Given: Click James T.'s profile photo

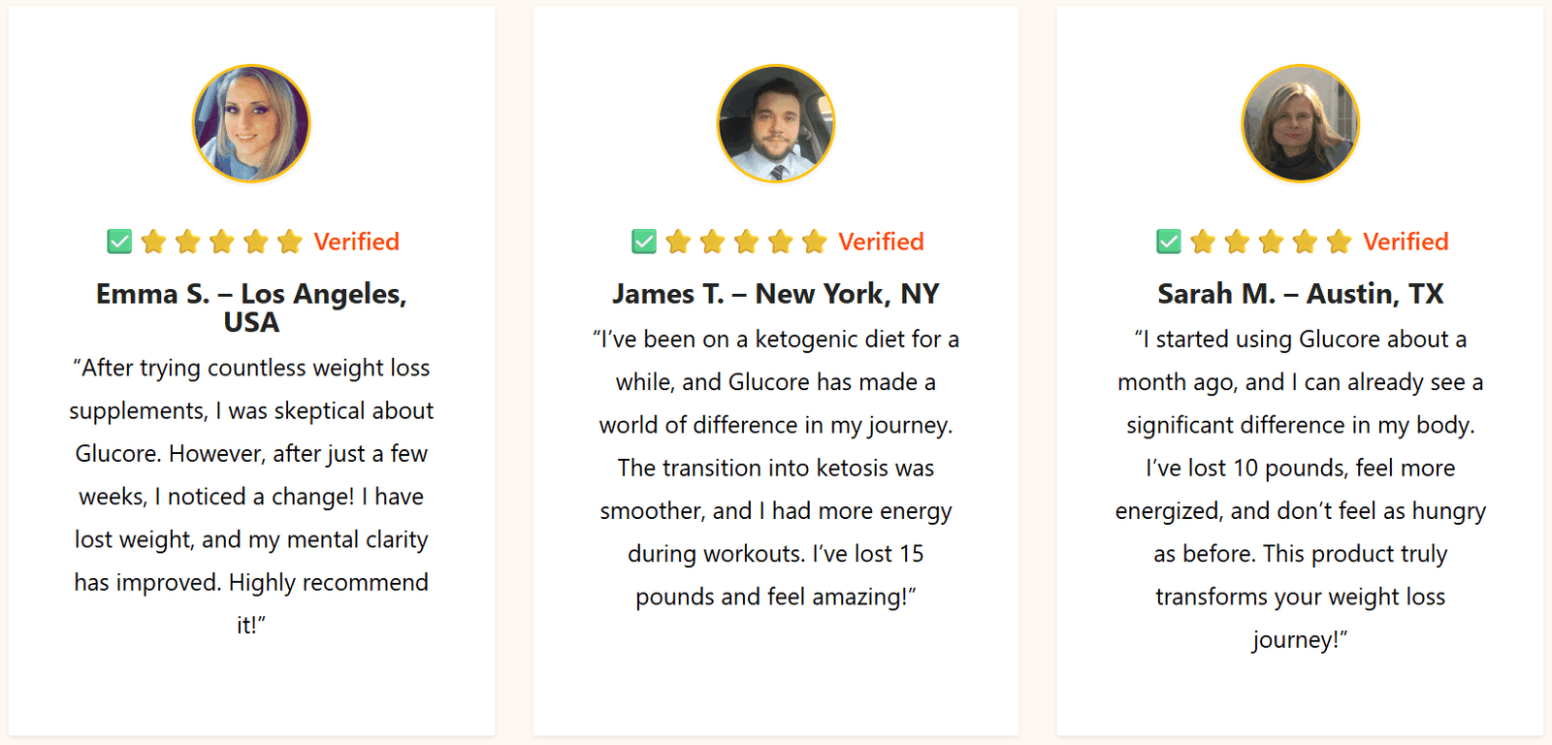Looking at the screenshot, I should pyautogui.click(x=776, y=124).
